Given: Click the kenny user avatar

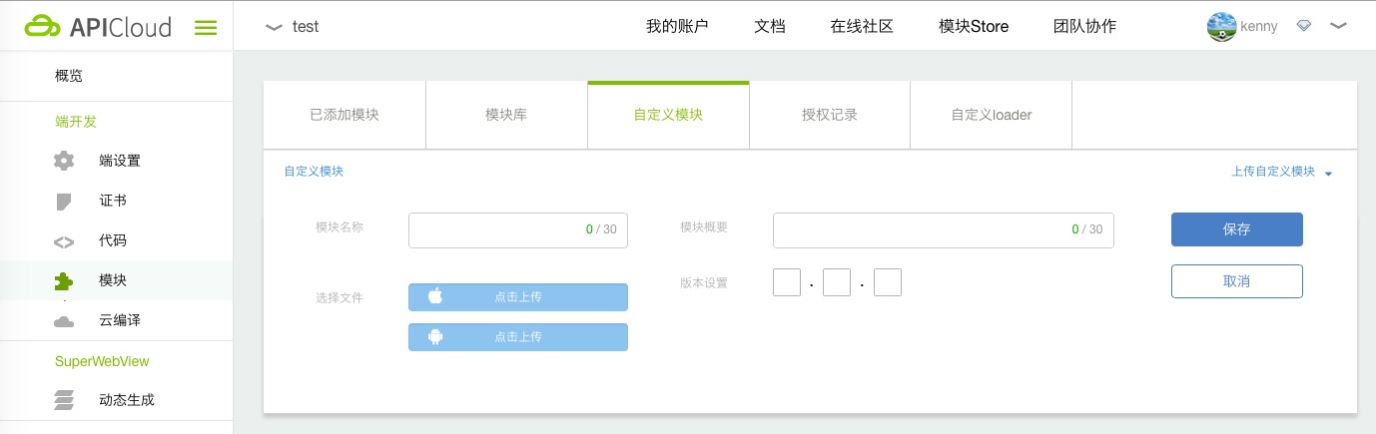Looking at the screenshot, I should click(x=1222, y=27).
